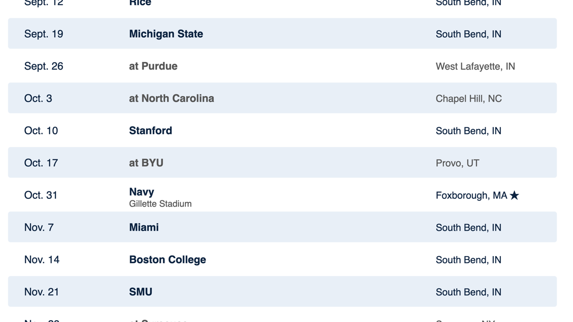Select the Oct. 10 date cell

[41, 131]
